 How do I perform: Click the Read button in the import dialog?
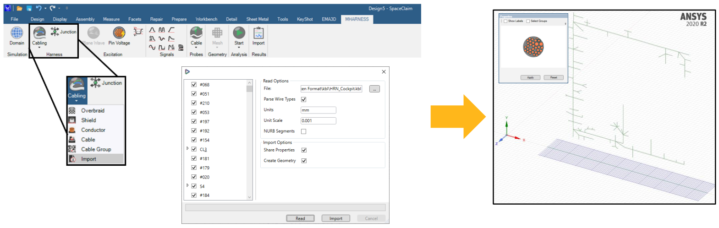(x=300, y=218)
